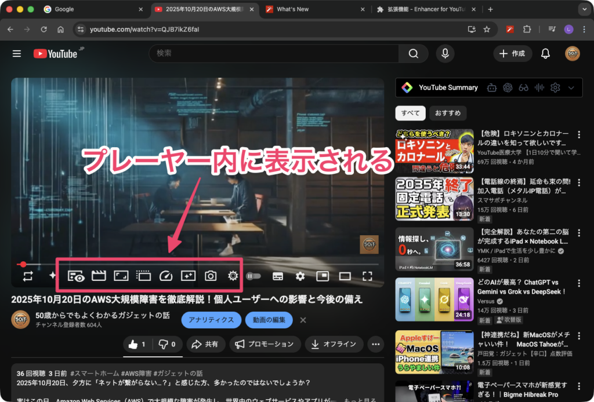Click the 動画の編集 button

point(269,320)
